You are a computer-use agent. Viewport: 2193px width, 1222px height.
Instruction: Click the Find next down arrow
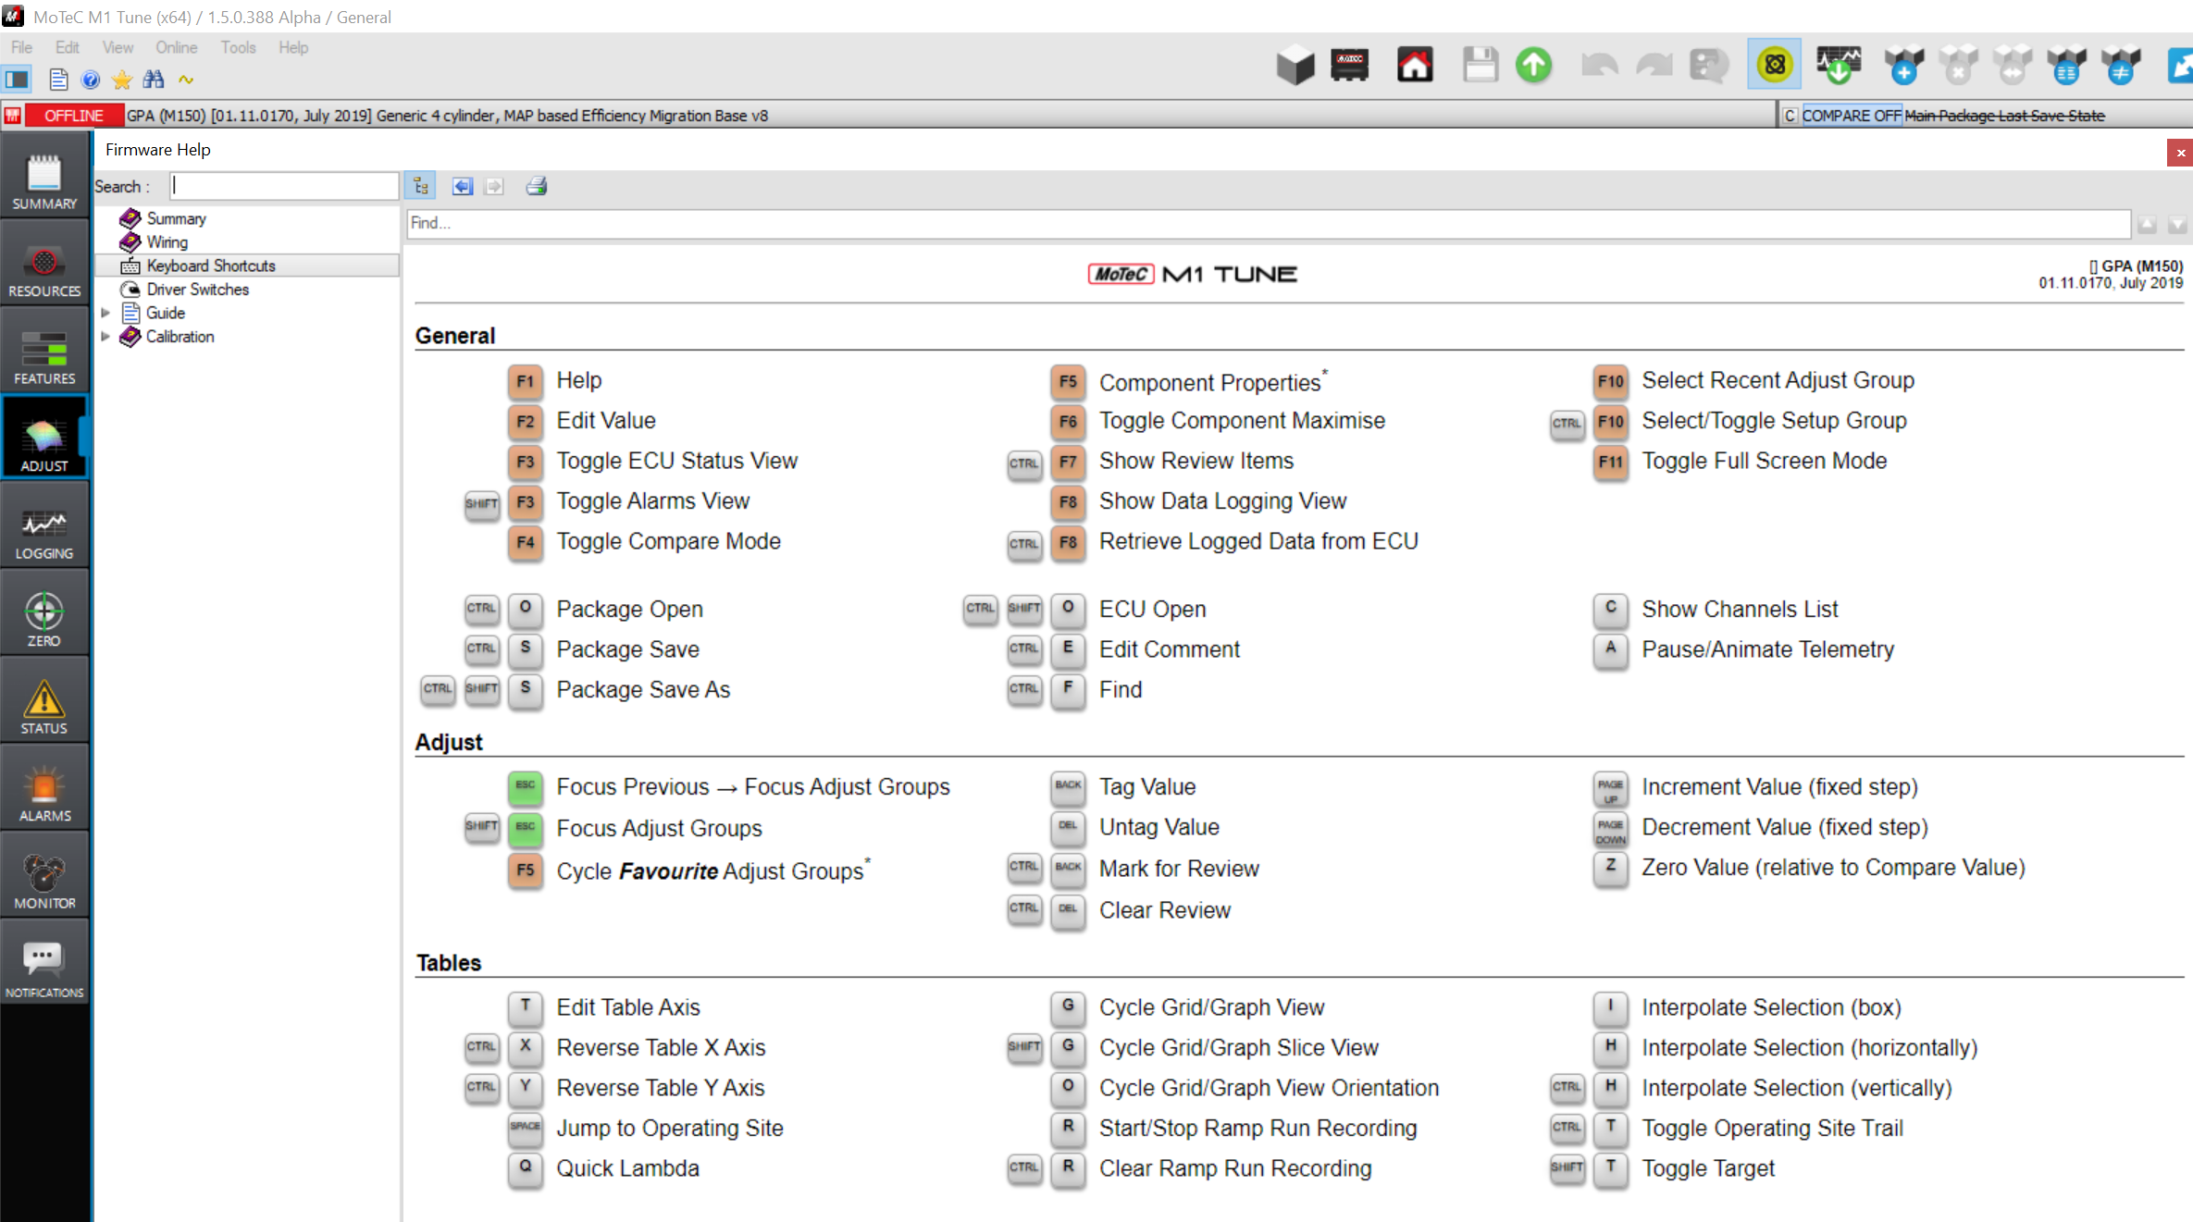[2176, 224]
